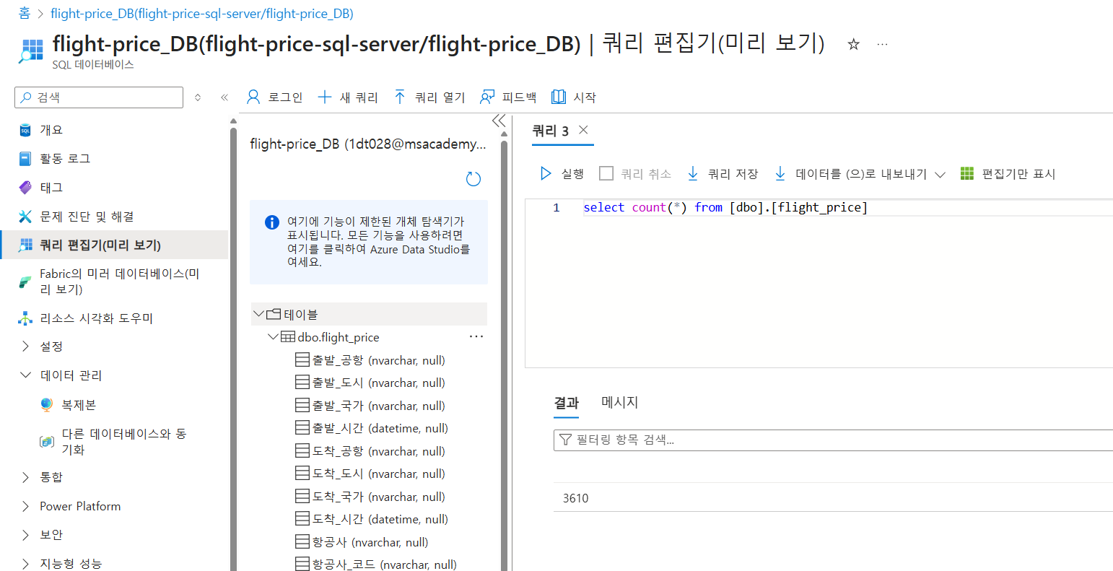The height and width of the screenshot is (571, 1113).
Task: Click the favorite star icon in title
Action: tap(853, 44)
